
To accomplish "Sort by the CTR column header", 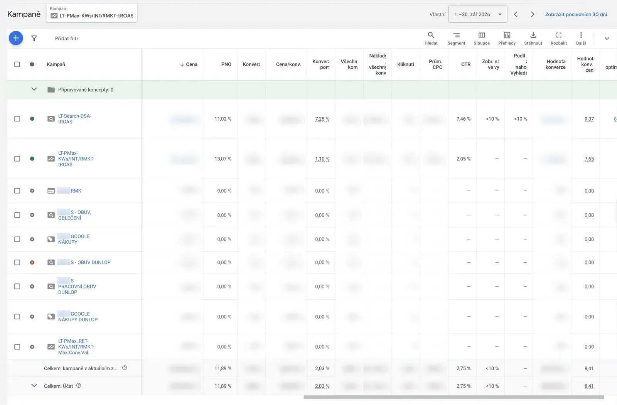I will [466, 64].
